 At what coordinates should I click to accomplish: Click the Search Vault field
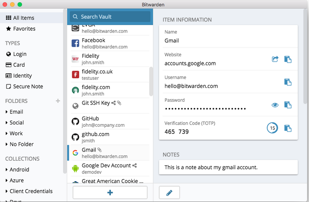coord(110,17)
